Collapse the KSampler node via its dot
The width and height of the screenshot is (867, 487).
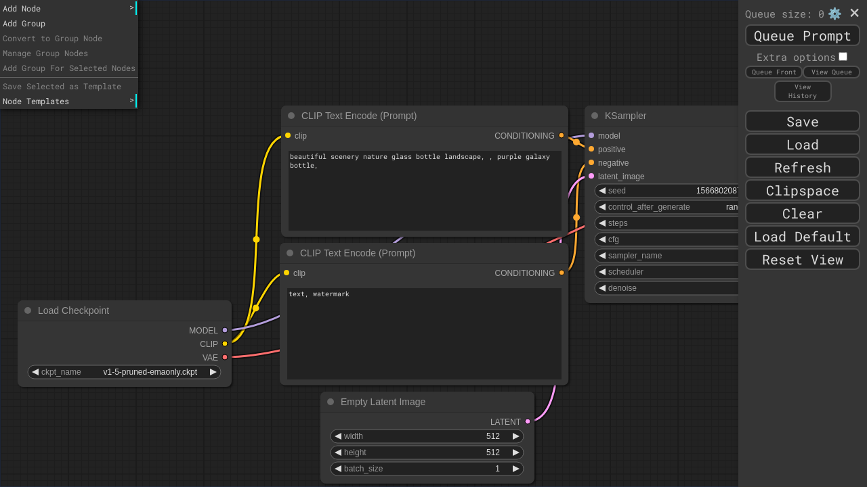tap(595, 116)
